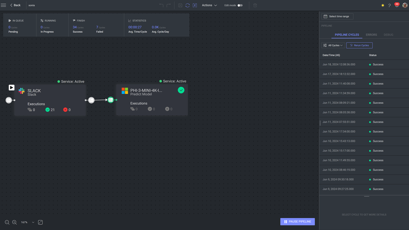Screen dimensions: 409x230
Task: Delete with the trash icon
Action: (255, 5)
